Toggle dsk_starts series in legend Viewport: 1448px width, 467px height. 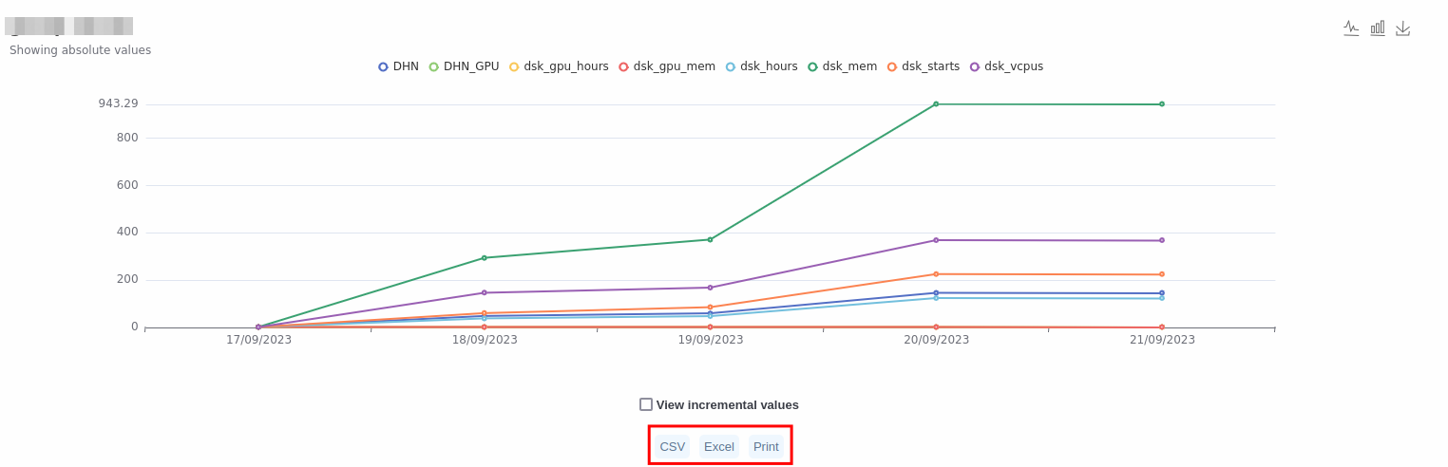pos(923,66)
